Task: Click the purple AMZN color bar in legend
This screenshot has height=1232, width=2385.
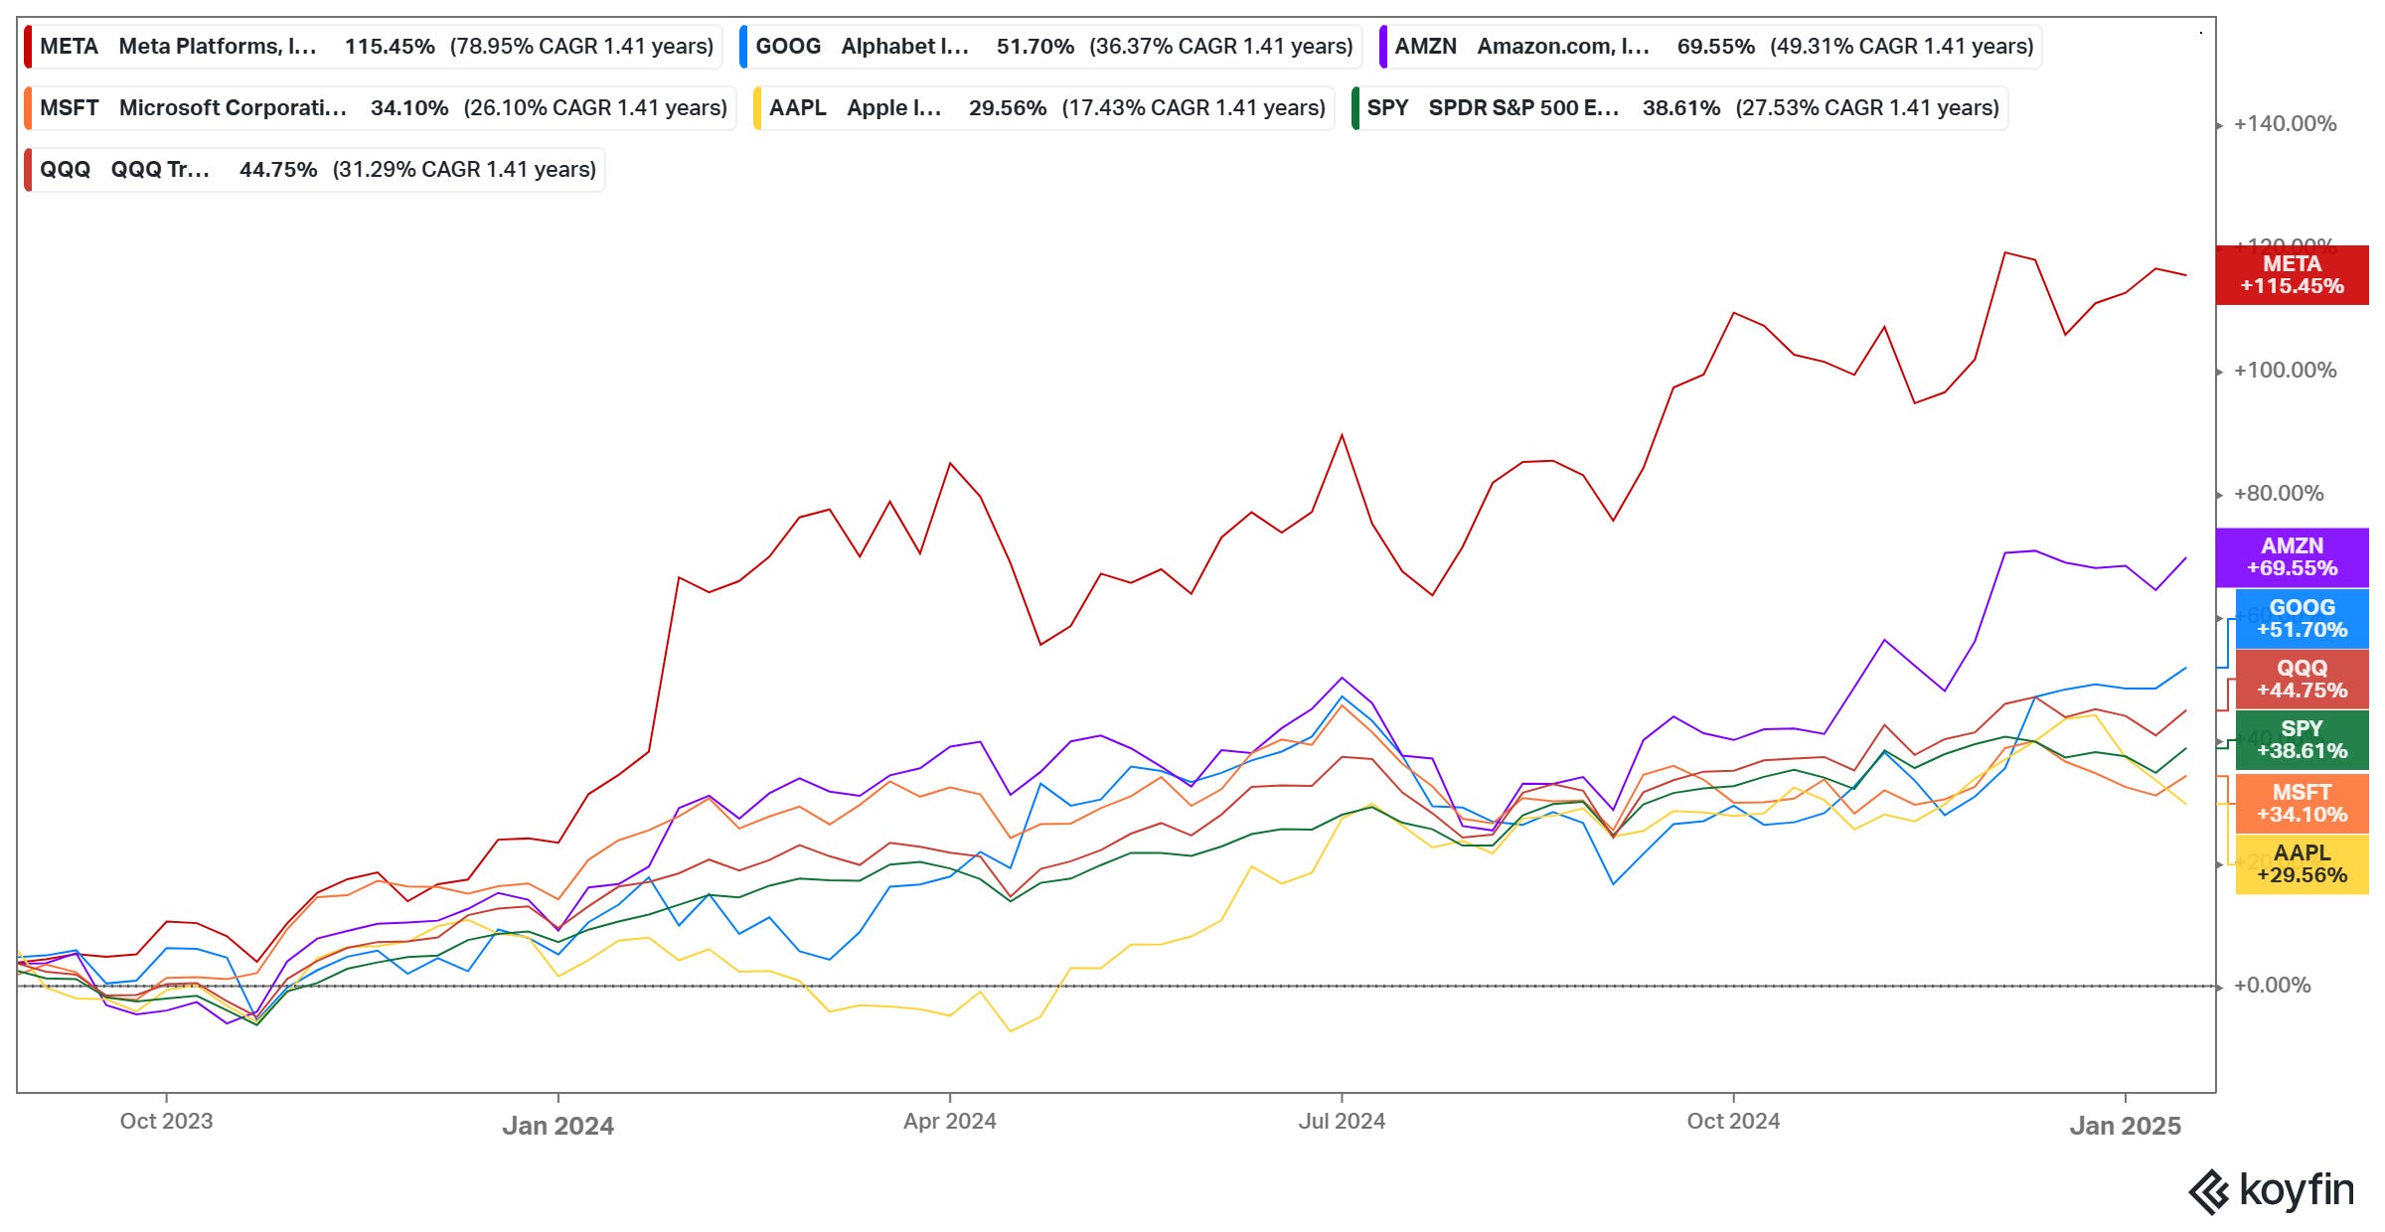Action: coord(1383,47)
